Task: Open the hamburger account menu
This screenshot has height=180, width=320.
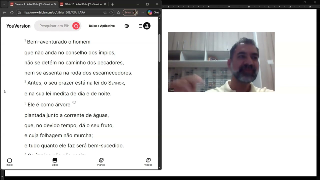Action: 140,26
